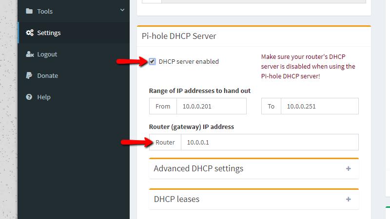Open the Tools sidebar menu
Image resolution: width=390 pixels, height=219 pixels.
point(74,11)
